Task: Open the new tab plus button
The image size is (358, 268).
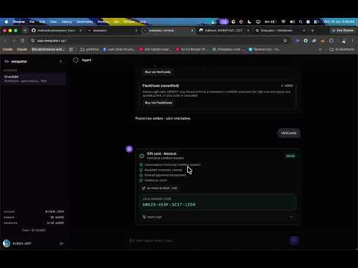Action: pos(313,31)
